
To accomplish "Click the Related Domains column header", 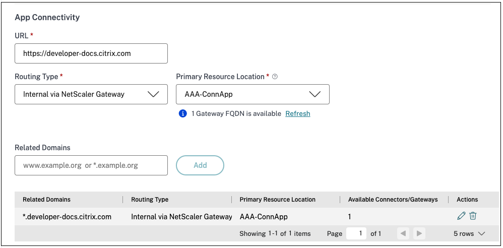I will click(x=46, y=200).
